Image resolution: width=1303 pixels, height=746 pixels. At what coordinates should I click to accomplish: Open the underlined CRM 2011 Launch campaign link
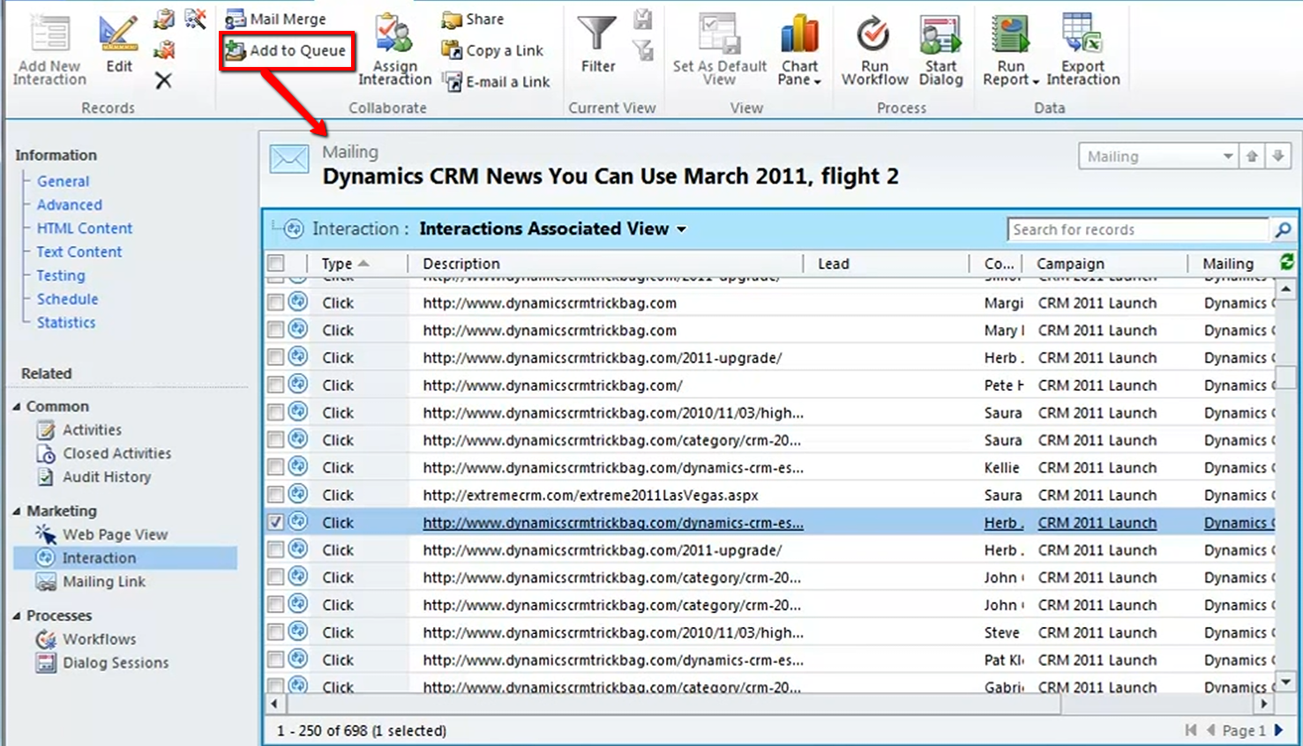pos(1097,523)
